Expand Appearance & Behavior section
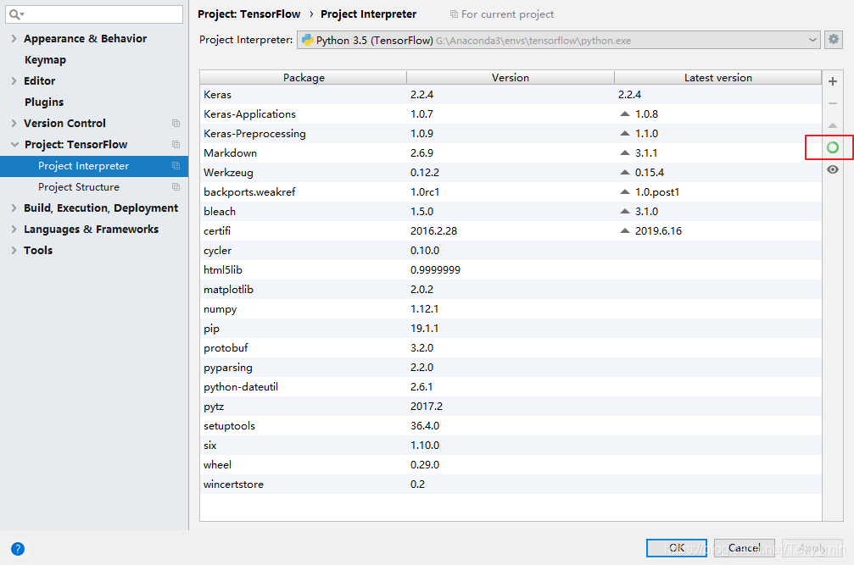This screenshot has height=565, width=854. coord(14,39)
